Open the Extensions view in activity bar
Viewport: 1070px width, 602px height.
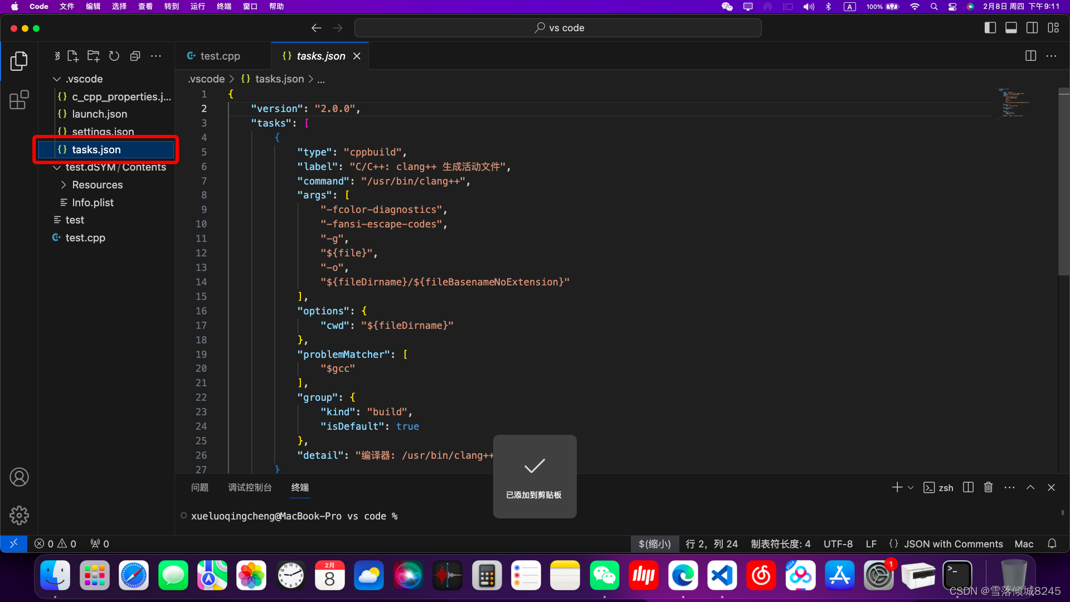click(x=19, y=100)
